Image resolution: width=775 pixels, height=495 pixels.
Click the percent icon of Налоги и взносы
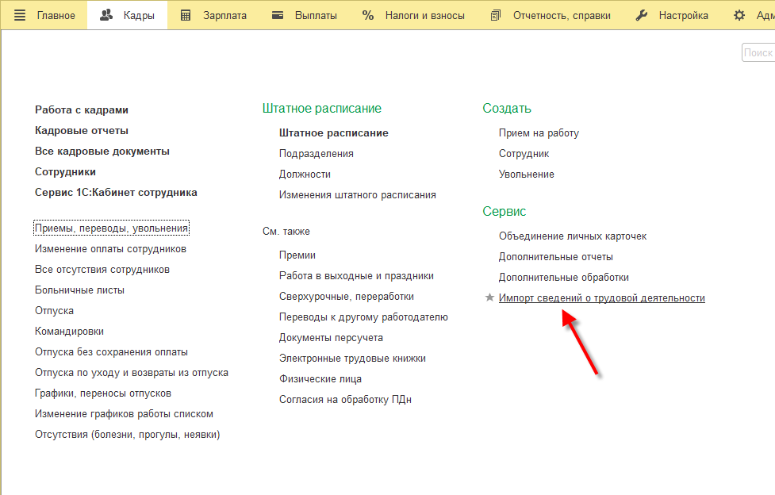(368, 15)
